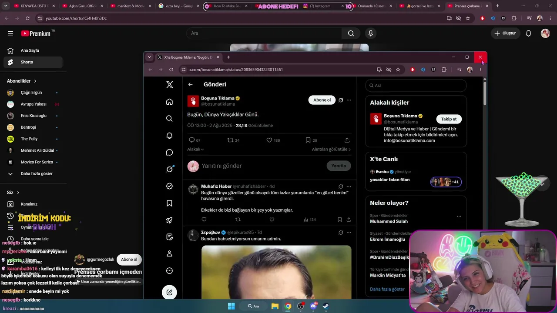
Task: Open your profile from the X sidebar
Action: 169,253
